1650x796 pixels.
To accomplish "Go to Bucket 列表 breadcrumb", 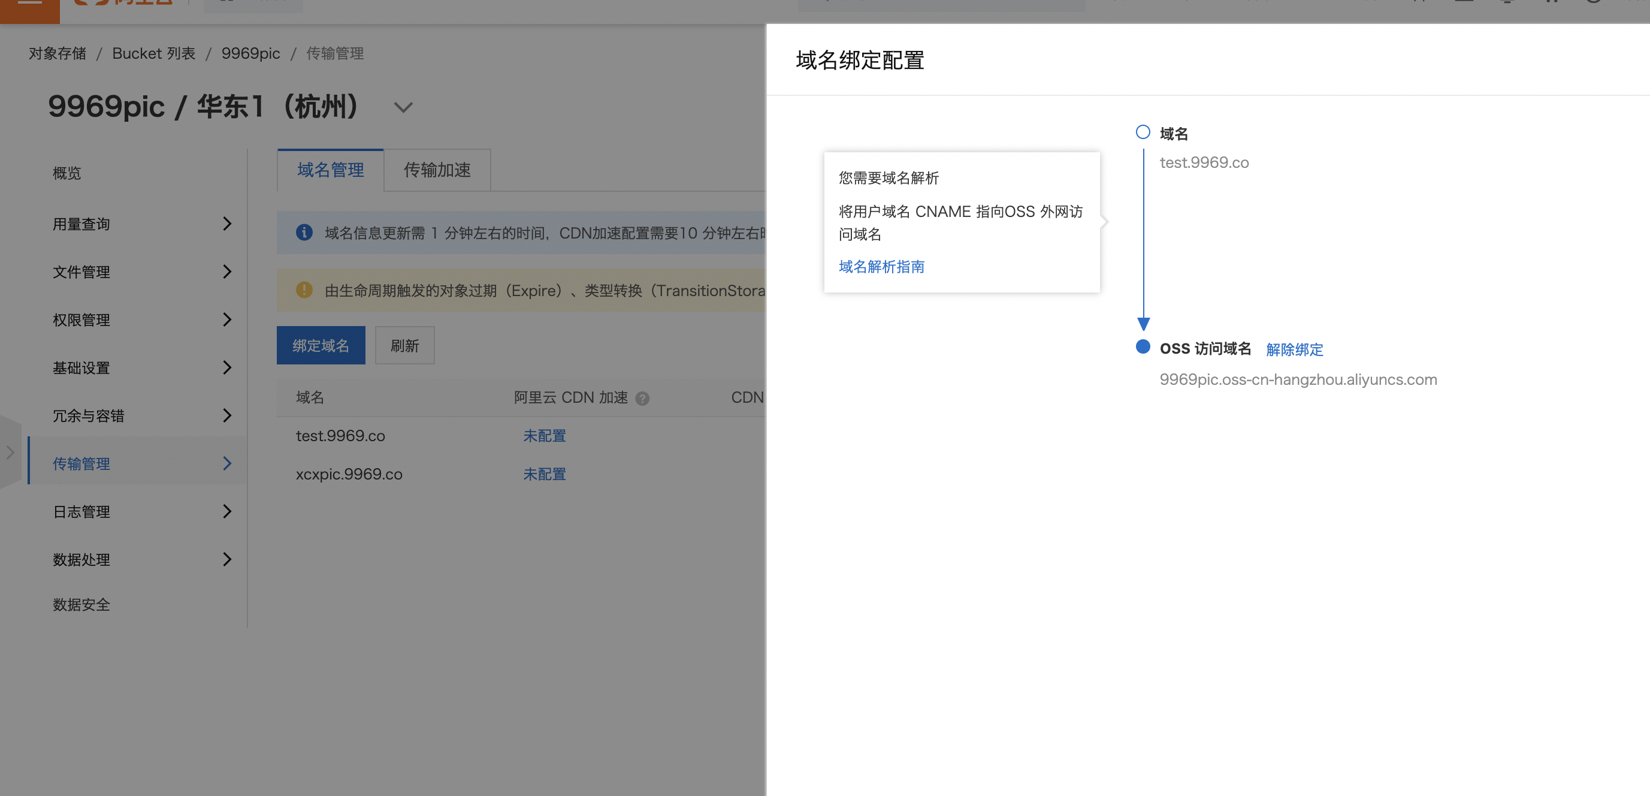I will click(x=154, y=53).
